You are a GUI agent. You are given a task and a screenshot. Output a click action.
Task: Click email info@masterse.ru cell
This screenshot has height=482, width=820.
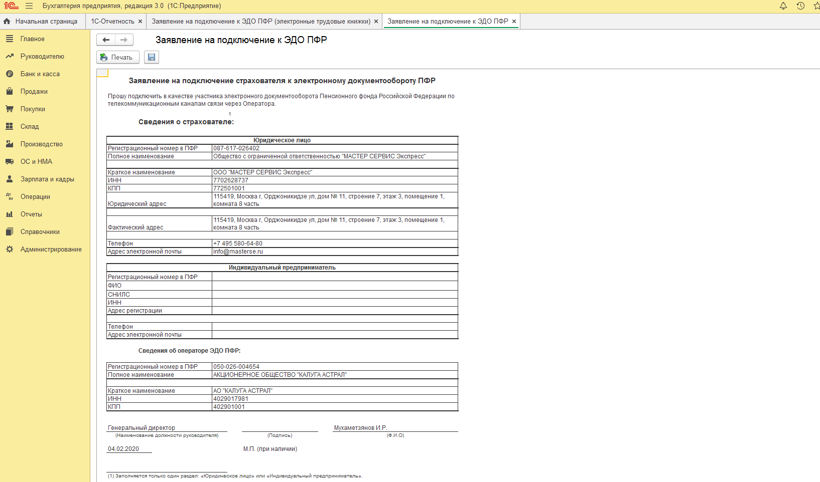(335, 252)
